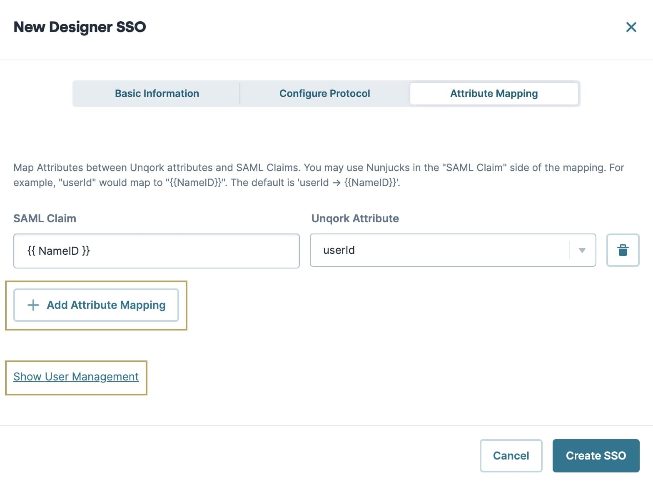This screenshot has height=482, width=653.
Task: Click the New Designer SSO title
Action: point(80,27)
